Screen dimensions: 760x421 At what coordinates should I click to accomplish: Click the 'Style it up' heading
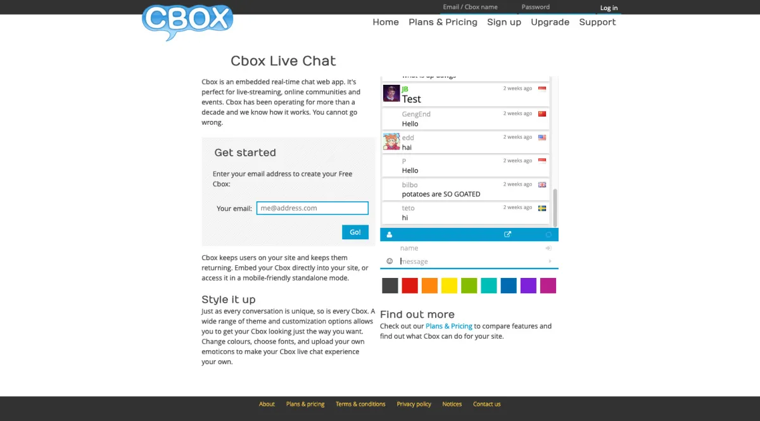click(229, 299)
